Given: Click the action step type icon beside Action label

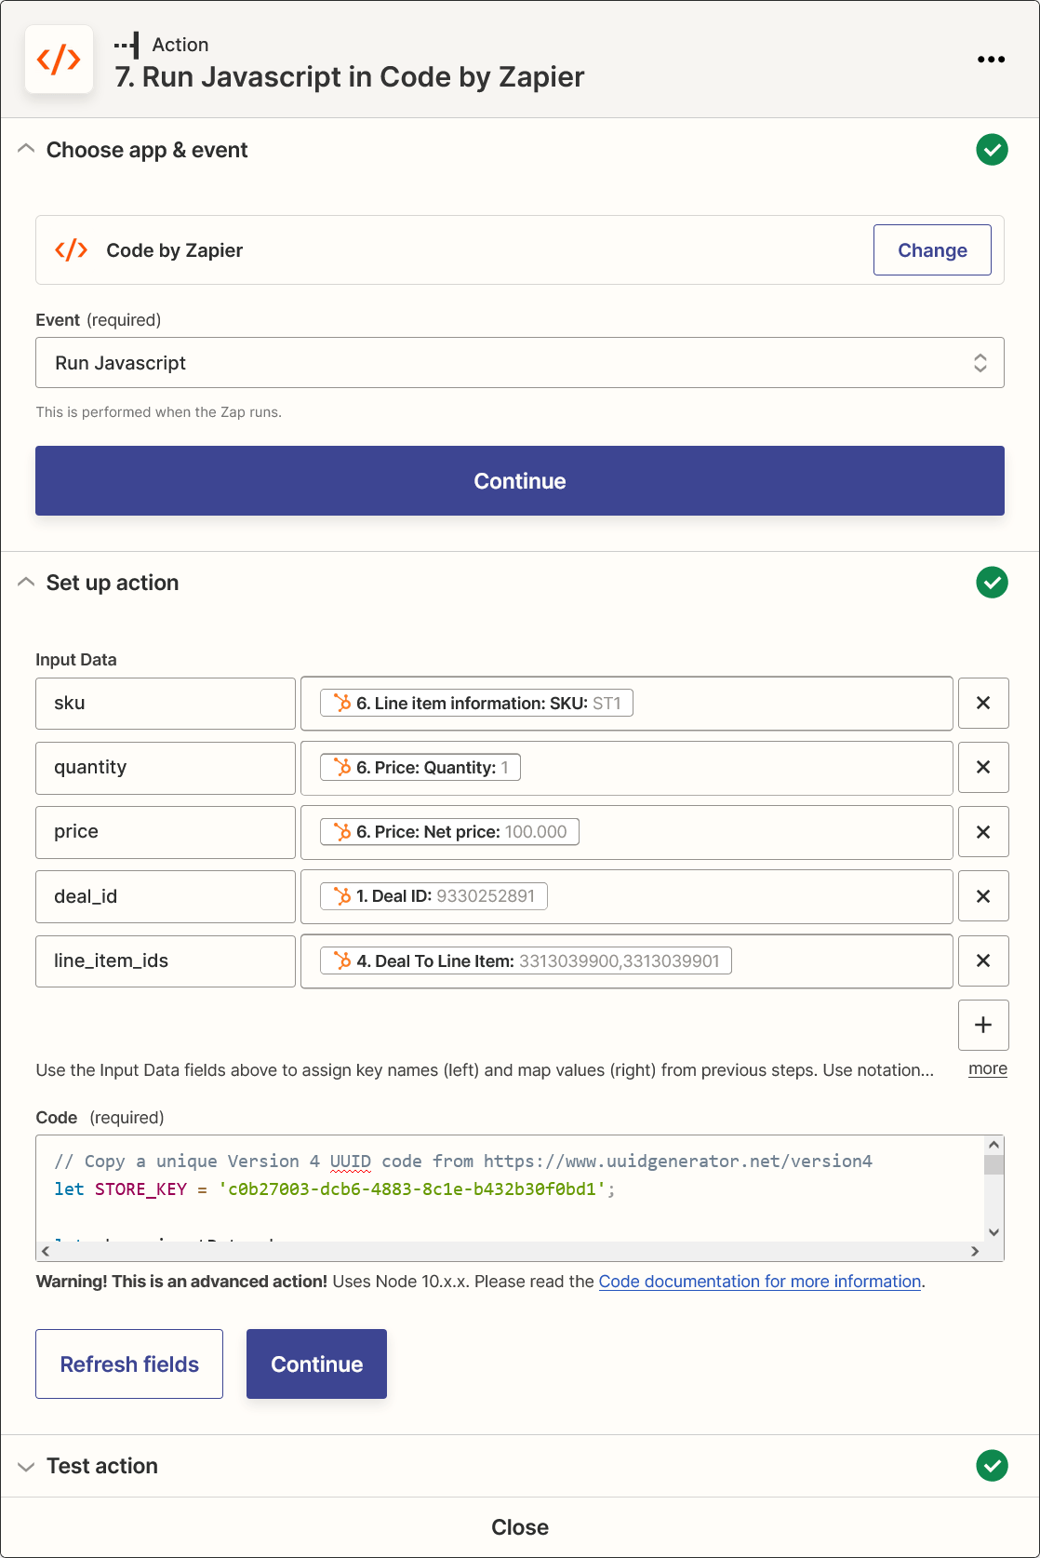Looking at the screenshot, I should click(127, 45).
